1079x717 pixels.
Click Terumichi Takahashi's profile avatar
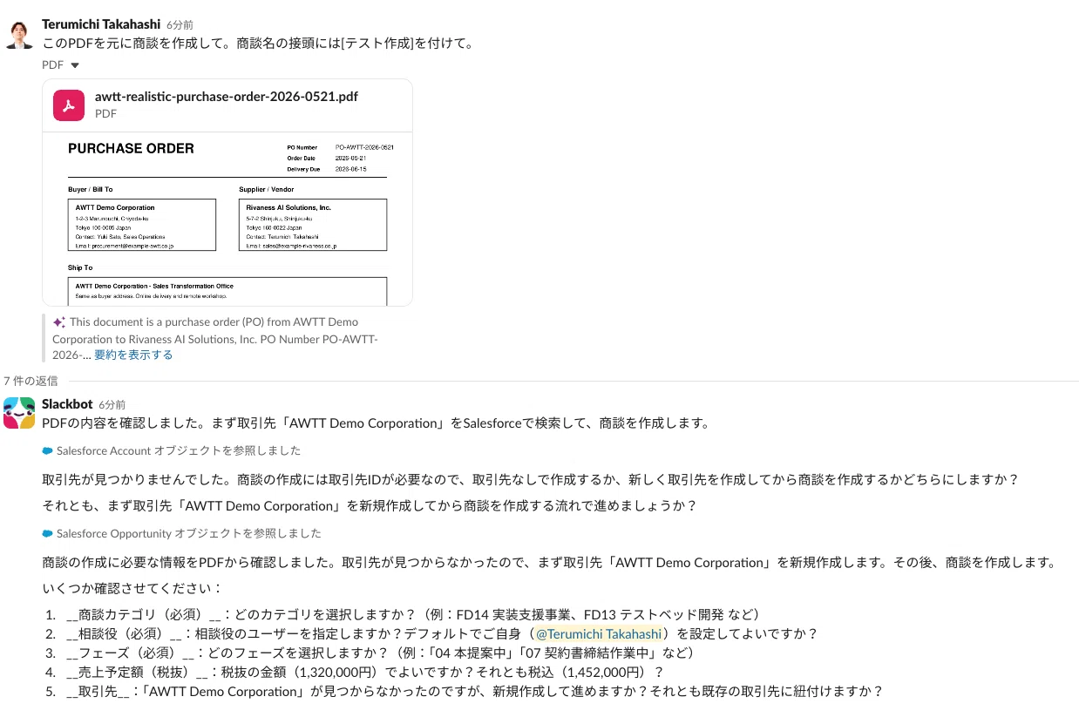point(19,33)
